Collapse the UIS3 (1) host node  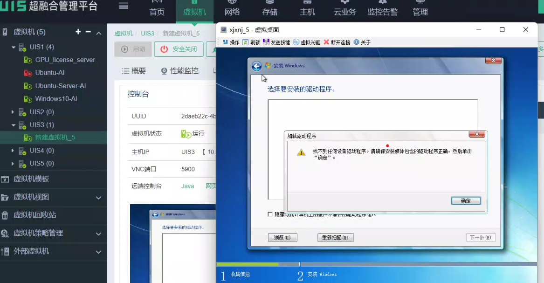click(13, 125)
